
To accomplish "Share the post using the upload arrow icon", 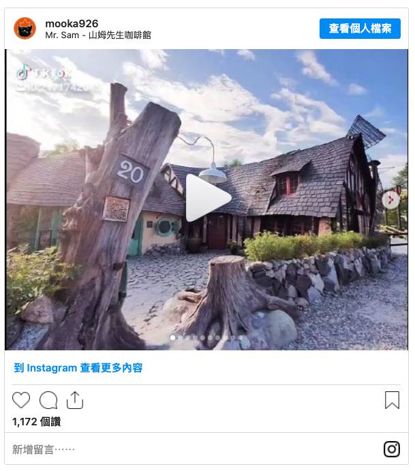I will (75, 400).
